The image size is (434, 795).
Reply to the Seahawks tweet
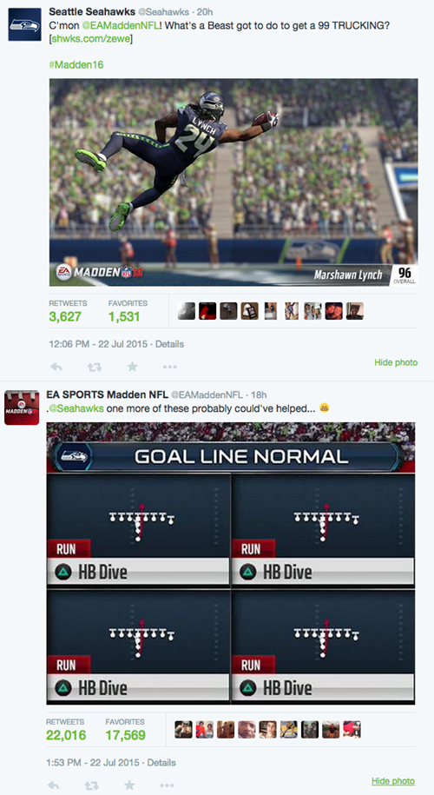56,367
